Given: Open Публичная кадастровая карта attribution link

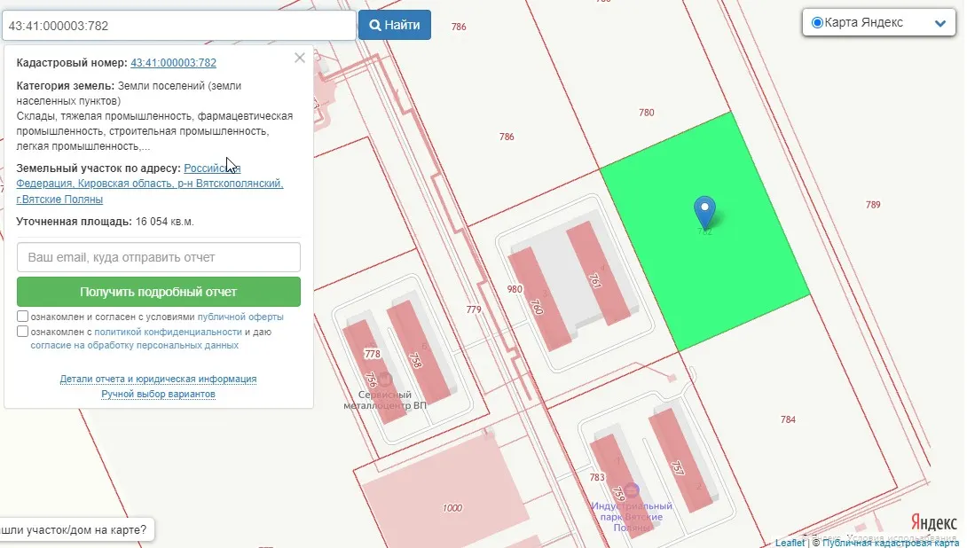Looking at the screenshot, I should pos(891,543).
